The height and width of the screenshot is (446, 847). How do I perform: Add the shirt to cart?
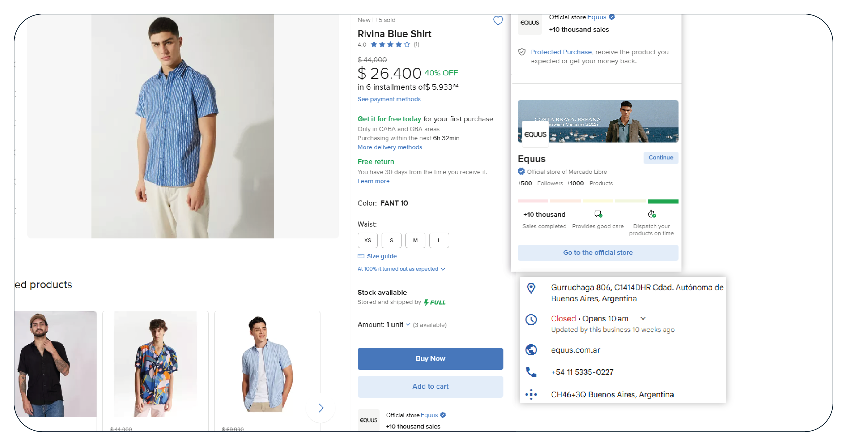click(x=430, y=386)
